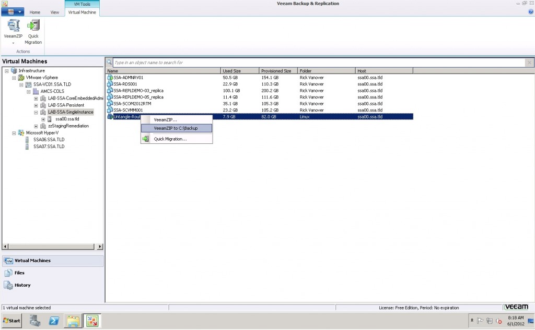Select the SSA-REPLDEMO-03_replica VM icon

110,90
